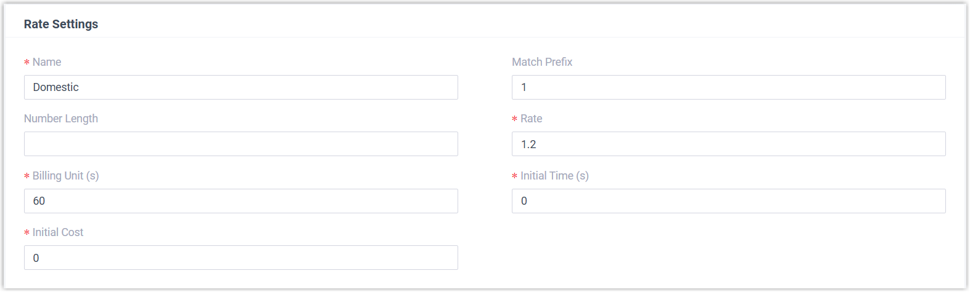Click the red asterisk before Initial Cost
This screenshot has height=292, width=970.
[27, 233]
